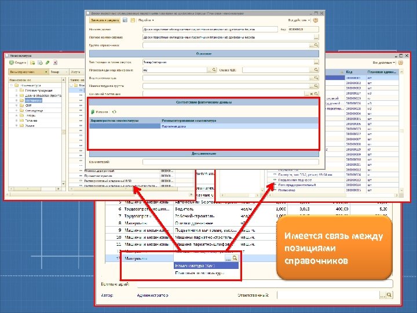Screen dimensions: 417x313
Task: Click the green pencil edit icon in Номенклатура toolbar
Action: (47, 63)
